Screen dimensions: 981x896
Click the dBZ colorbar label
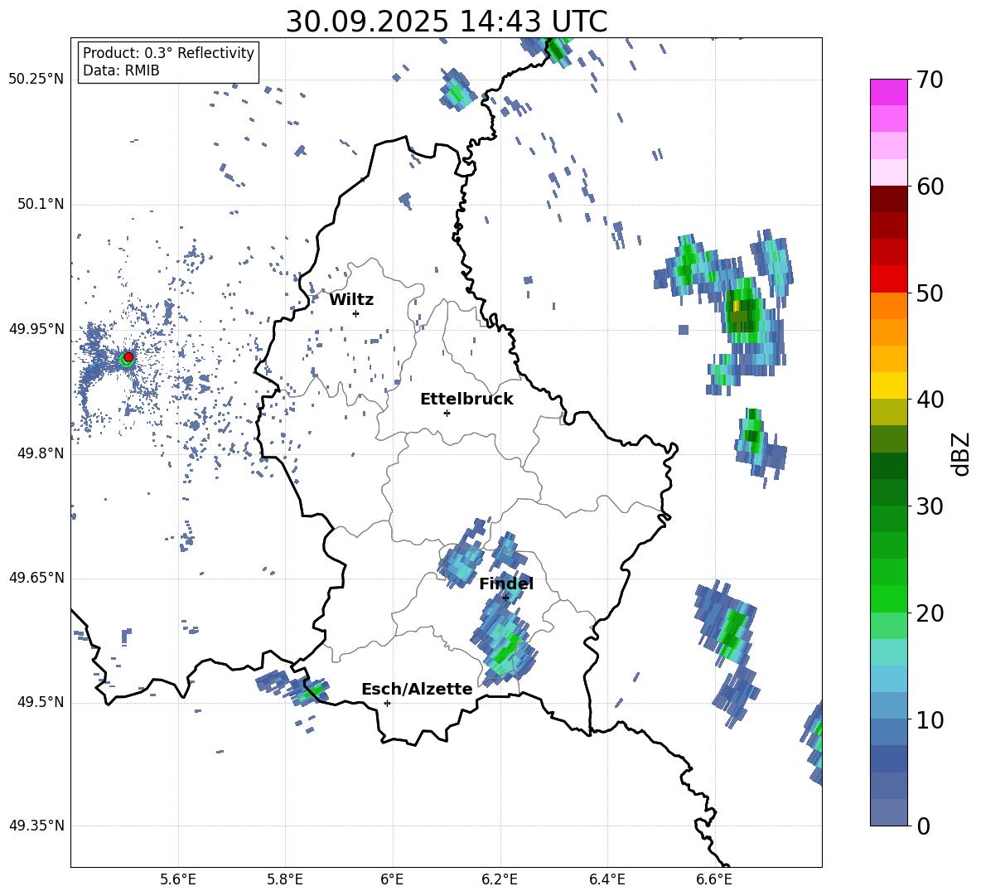(962, 453)
